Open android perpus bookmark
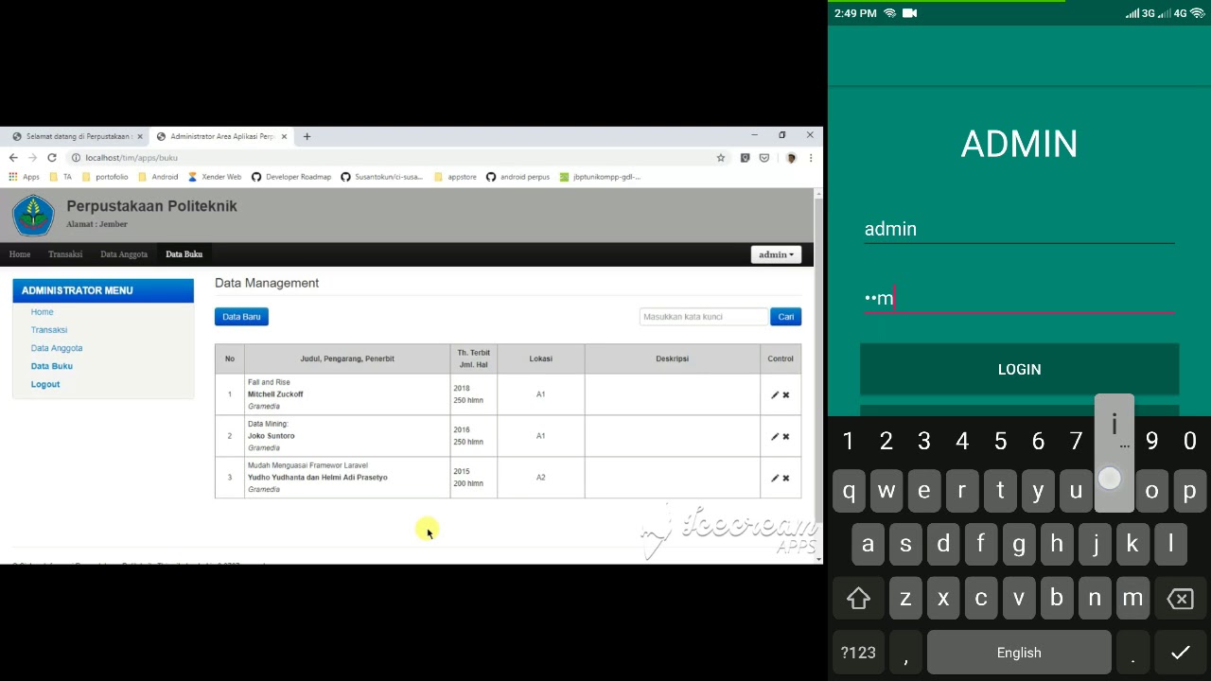 coord(518,177)
